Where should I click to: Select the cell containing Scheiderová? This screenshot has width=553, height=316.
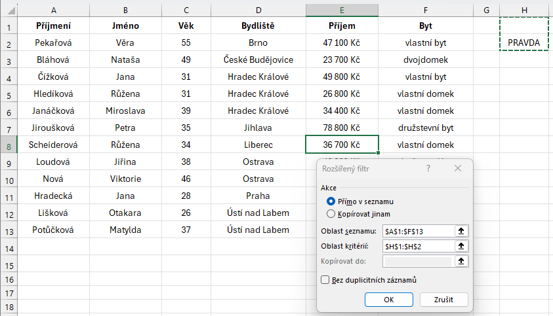click(x=54, y=145)
